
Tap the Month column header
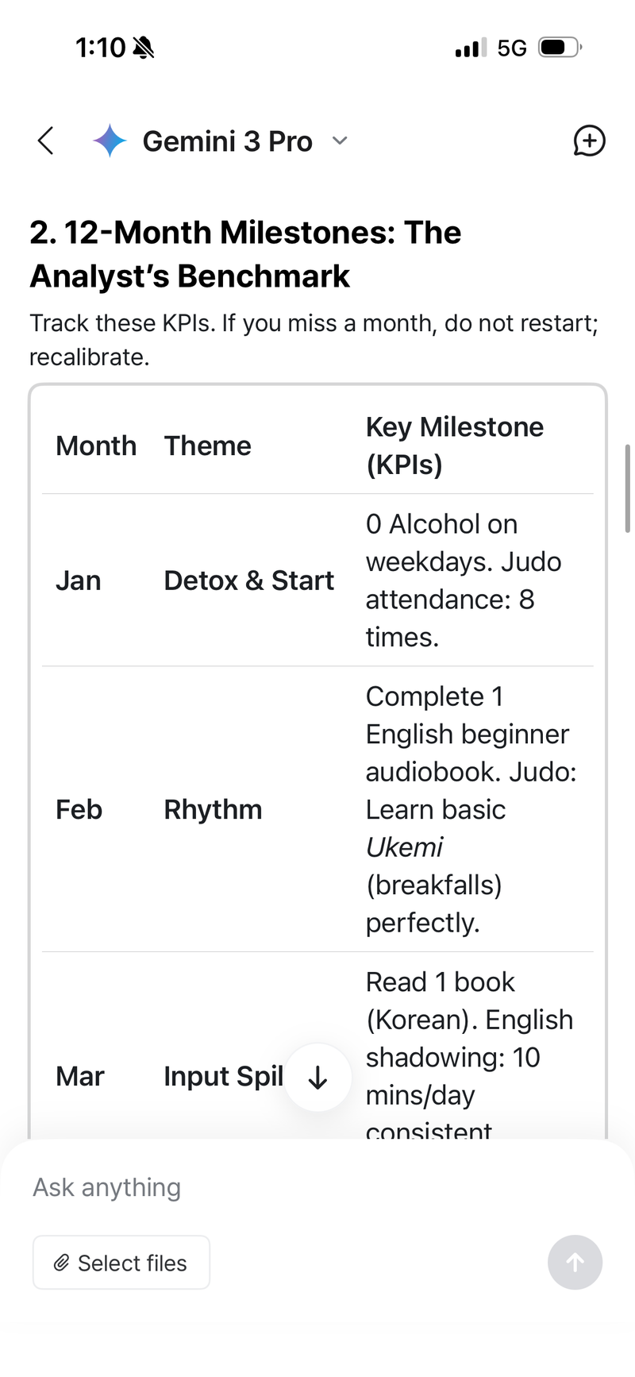(x=96, y=445)
